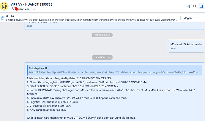Click the '10:09 Hôm nay' time separator

[102, 35]
